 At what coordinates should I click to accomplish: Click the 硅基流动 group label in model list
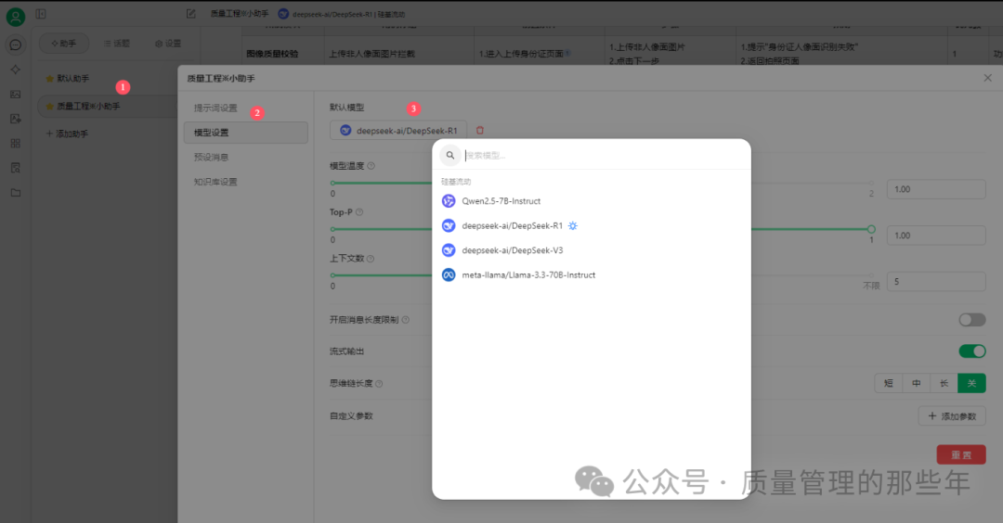point(456,182)
